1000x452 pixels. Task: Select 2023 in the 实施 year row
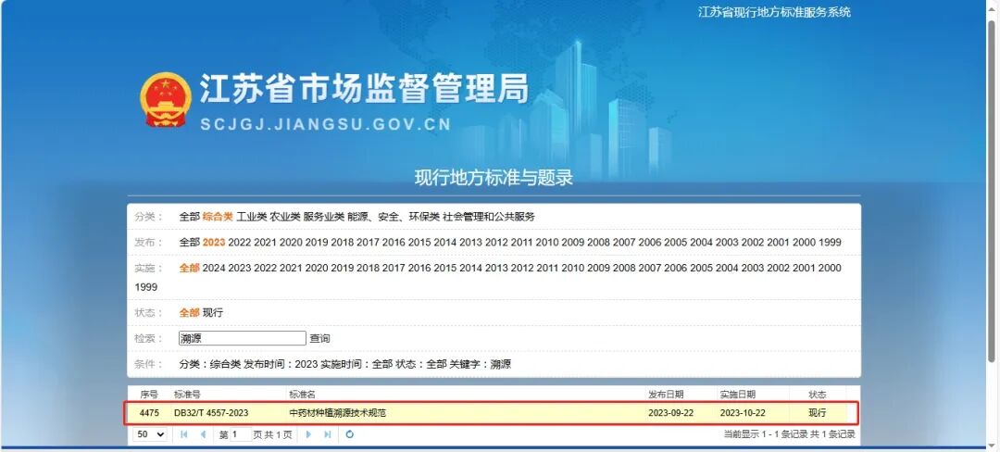240,268
